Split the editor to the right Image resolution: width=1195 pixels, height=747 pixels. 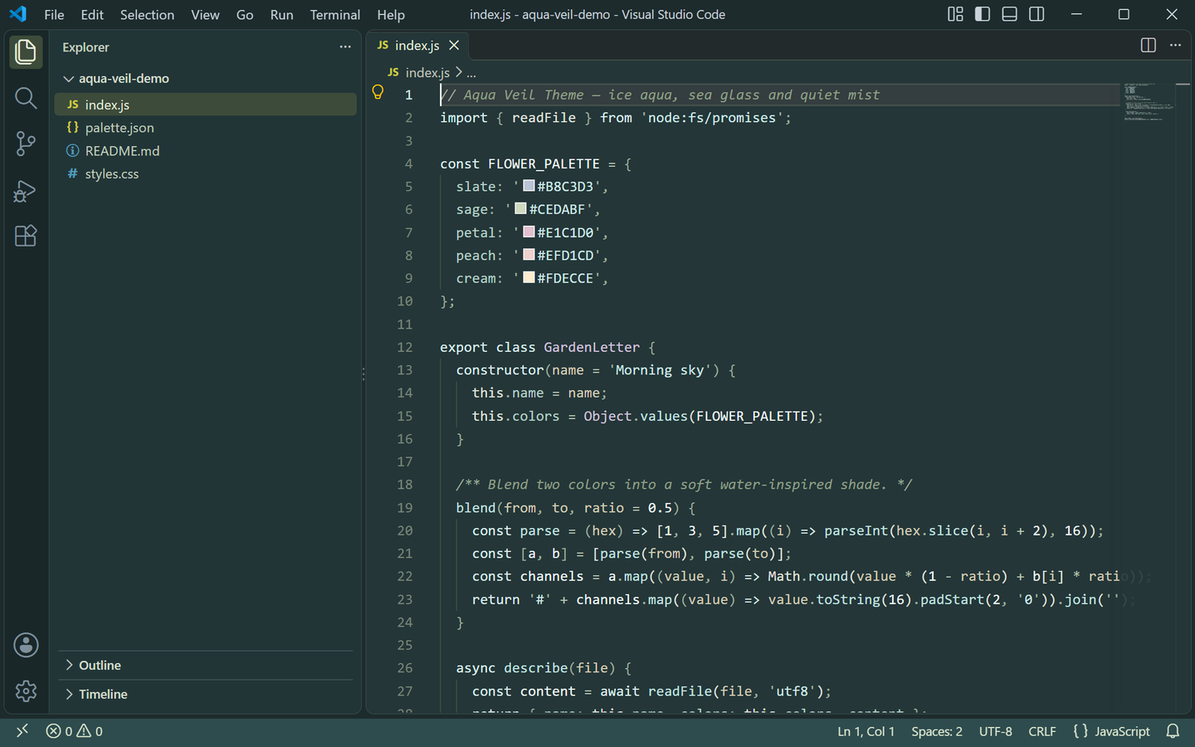click(1149, 46)
